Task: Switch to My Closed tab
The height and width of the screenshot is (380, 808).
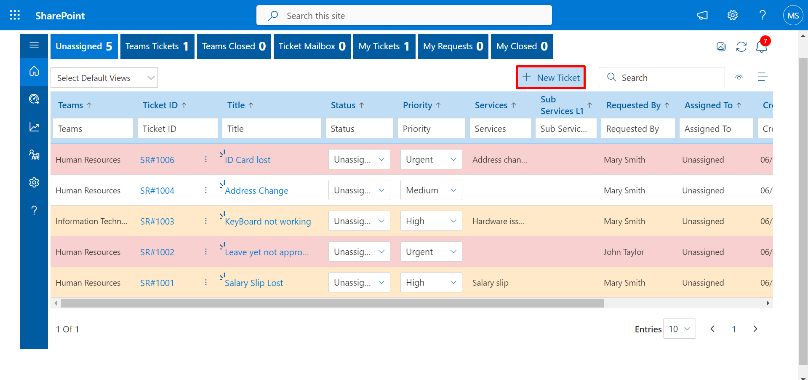Action: click(522, 46)
